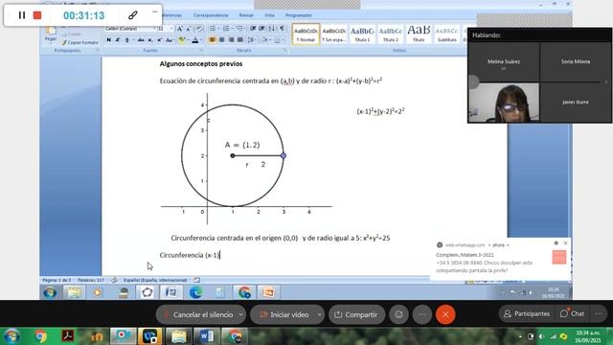Image resolution: width=613 pixels, height=345 pixels.
Task: Open the Vista ribbon tab
Action: [x=269, y=15]
